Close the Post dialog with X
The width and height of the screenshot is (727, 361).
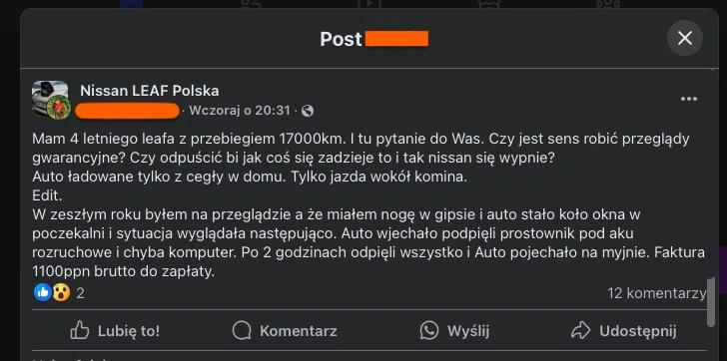click(685, 38)
